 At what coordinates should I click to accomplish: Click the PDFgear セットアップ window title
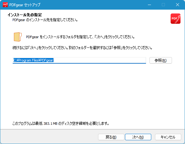pos(25,5)
